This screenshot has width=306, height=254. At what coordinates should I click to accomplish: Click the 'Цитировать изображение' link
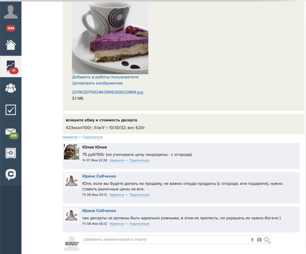[97, 83]
